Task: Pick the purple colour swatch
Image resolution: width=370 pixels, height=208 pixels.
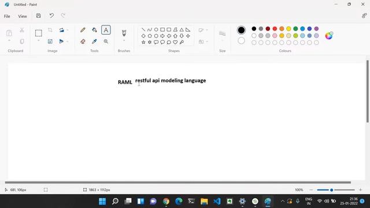Action: (316, 28)
